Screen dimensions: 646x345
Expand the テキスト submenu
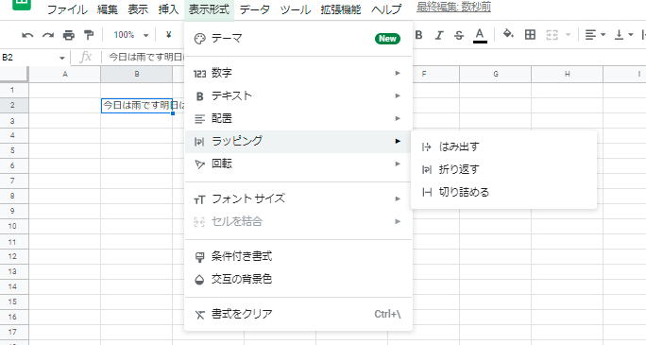[298, 95]
